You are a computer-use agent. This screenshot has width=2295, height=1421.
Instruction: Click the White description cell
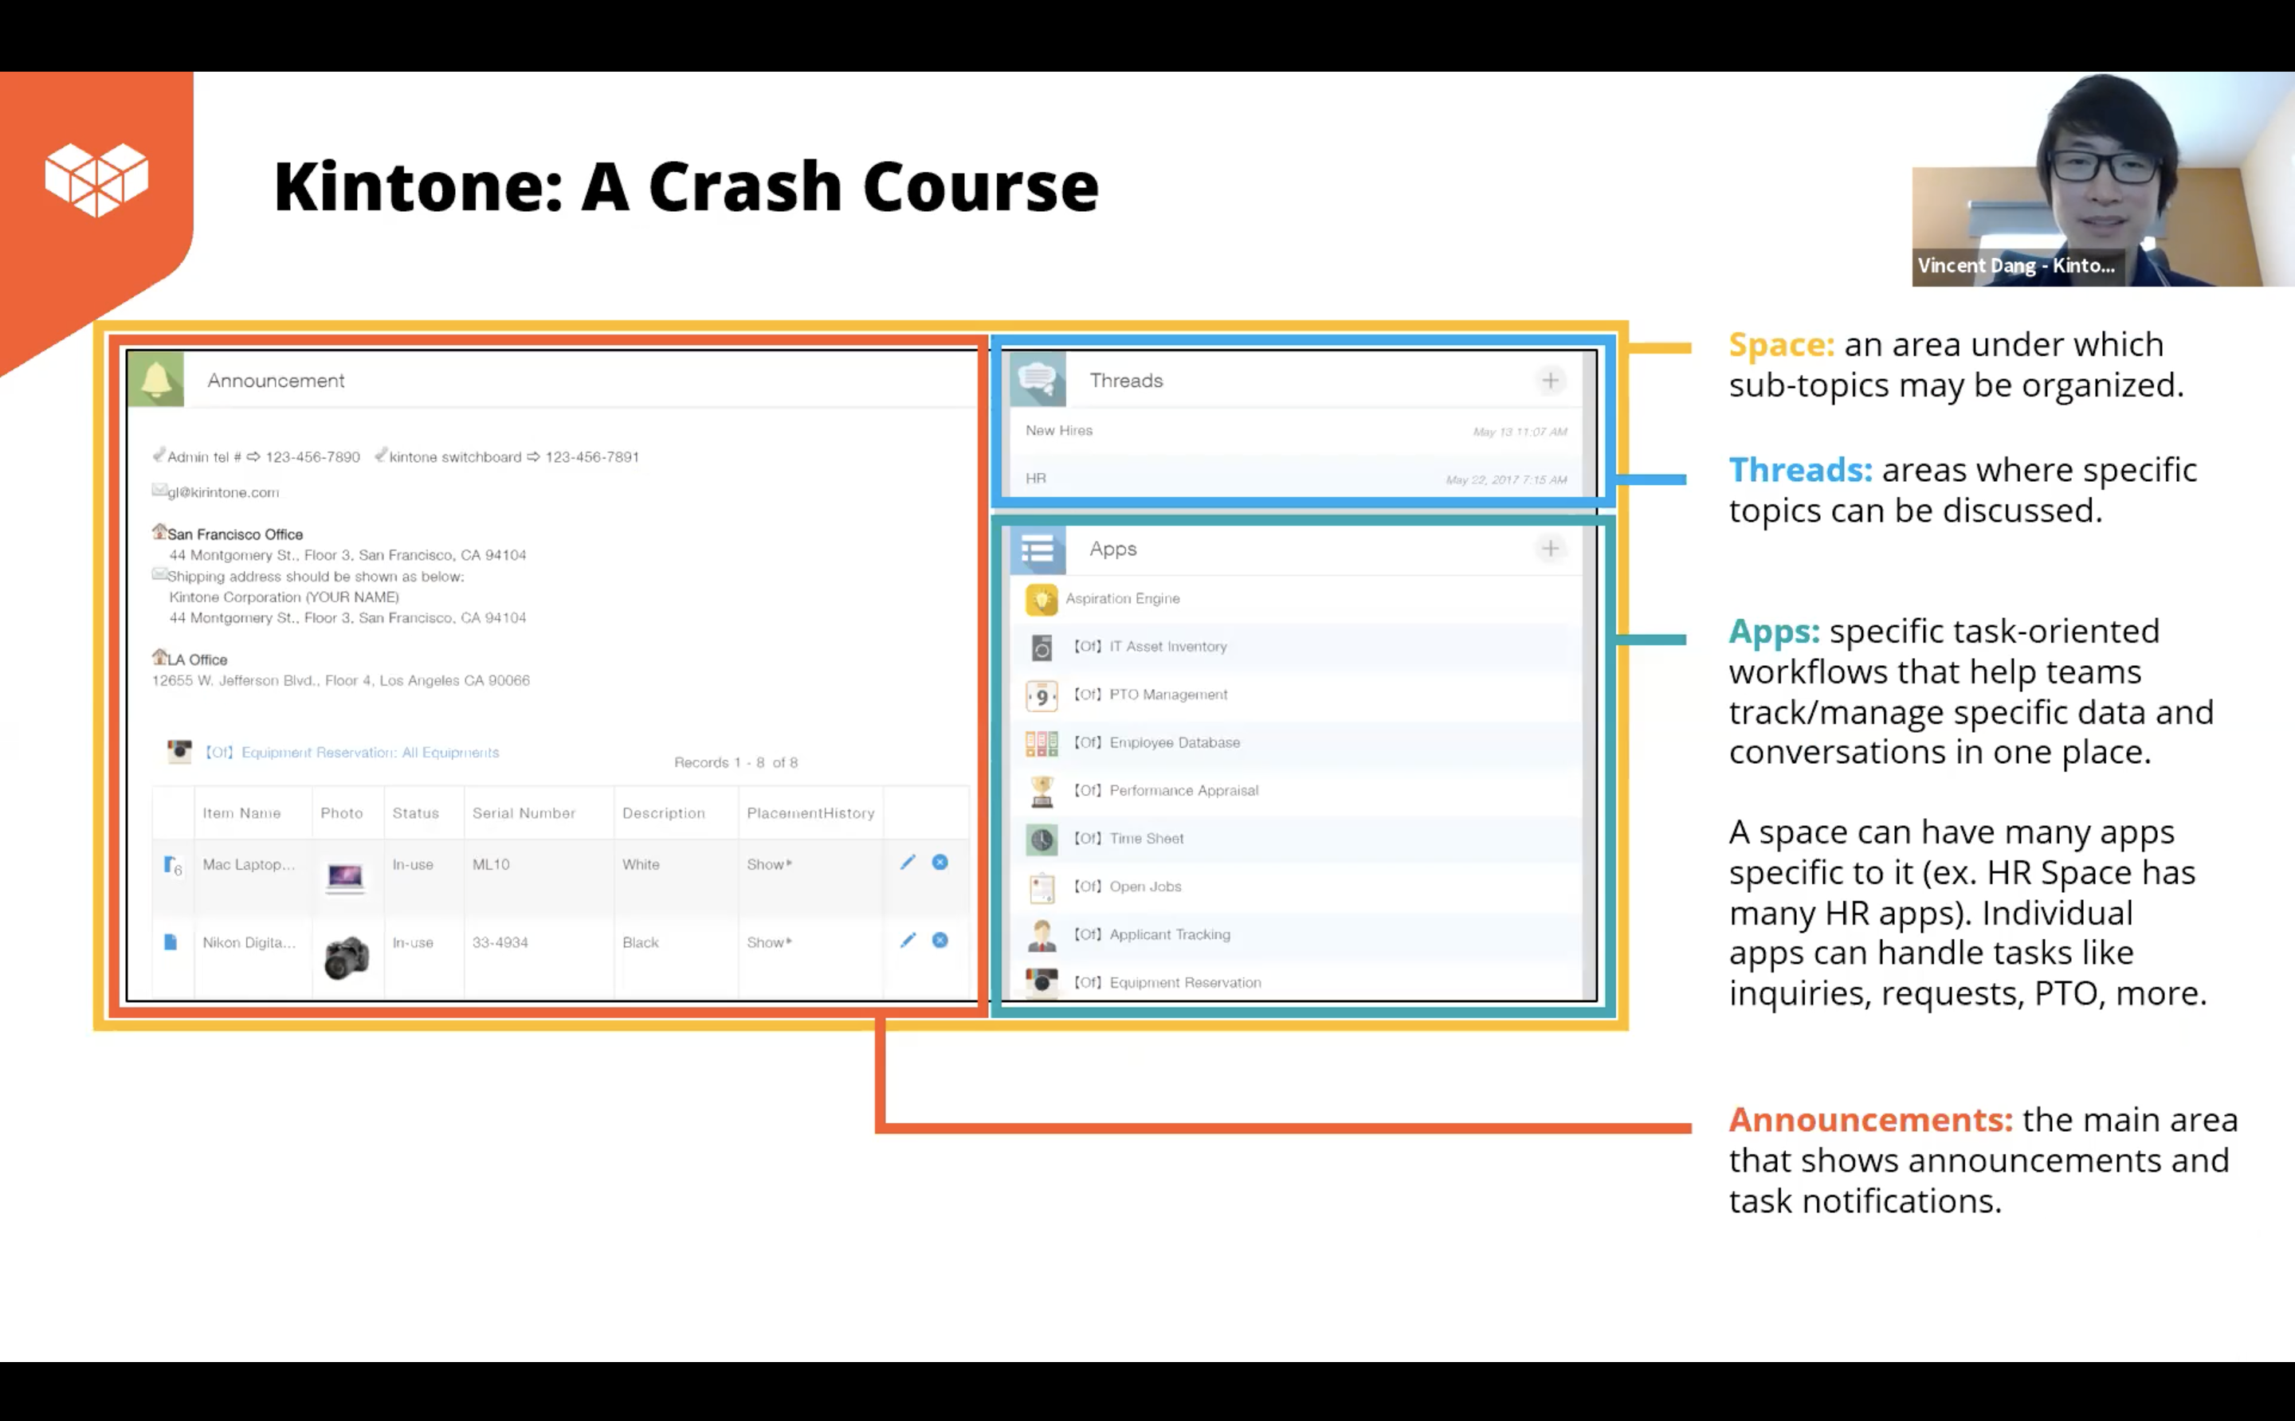[x=640, y=865]
